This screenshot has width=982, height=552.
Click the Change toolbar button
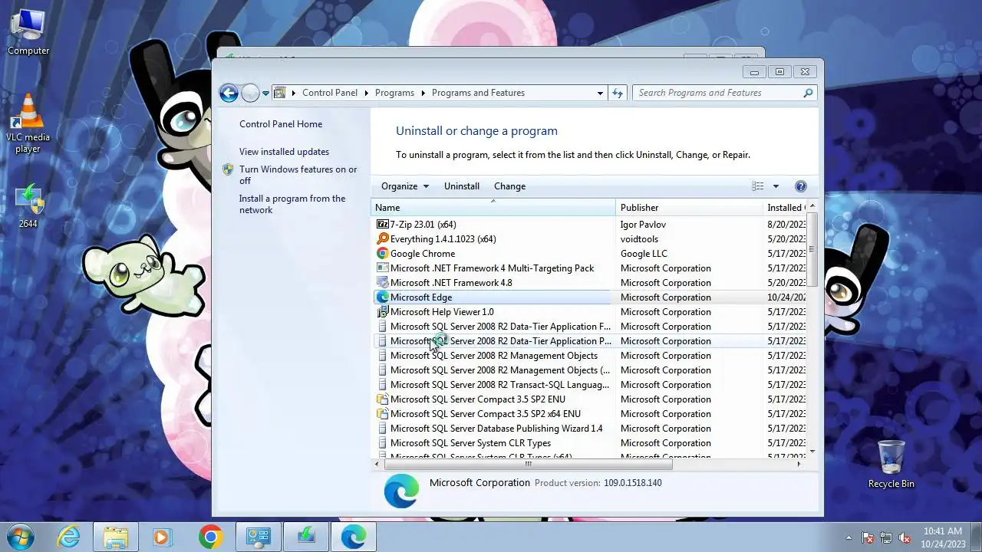tap(509, 186)
